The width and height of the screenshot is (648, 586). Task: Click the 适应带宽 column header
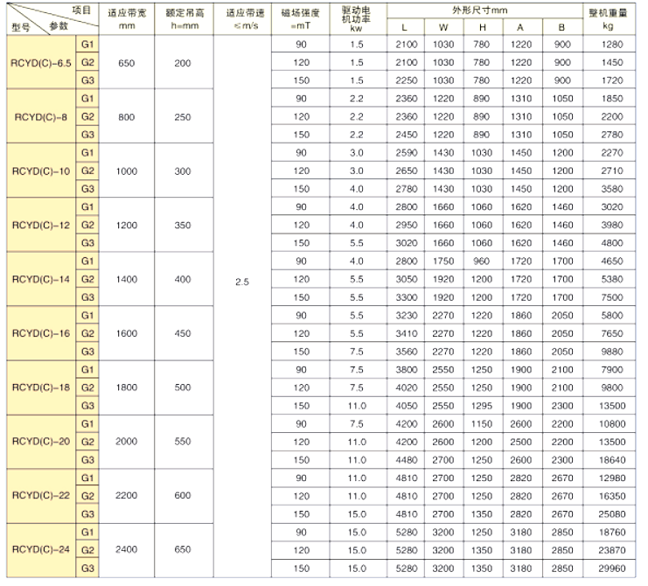(x=127, y=18)
